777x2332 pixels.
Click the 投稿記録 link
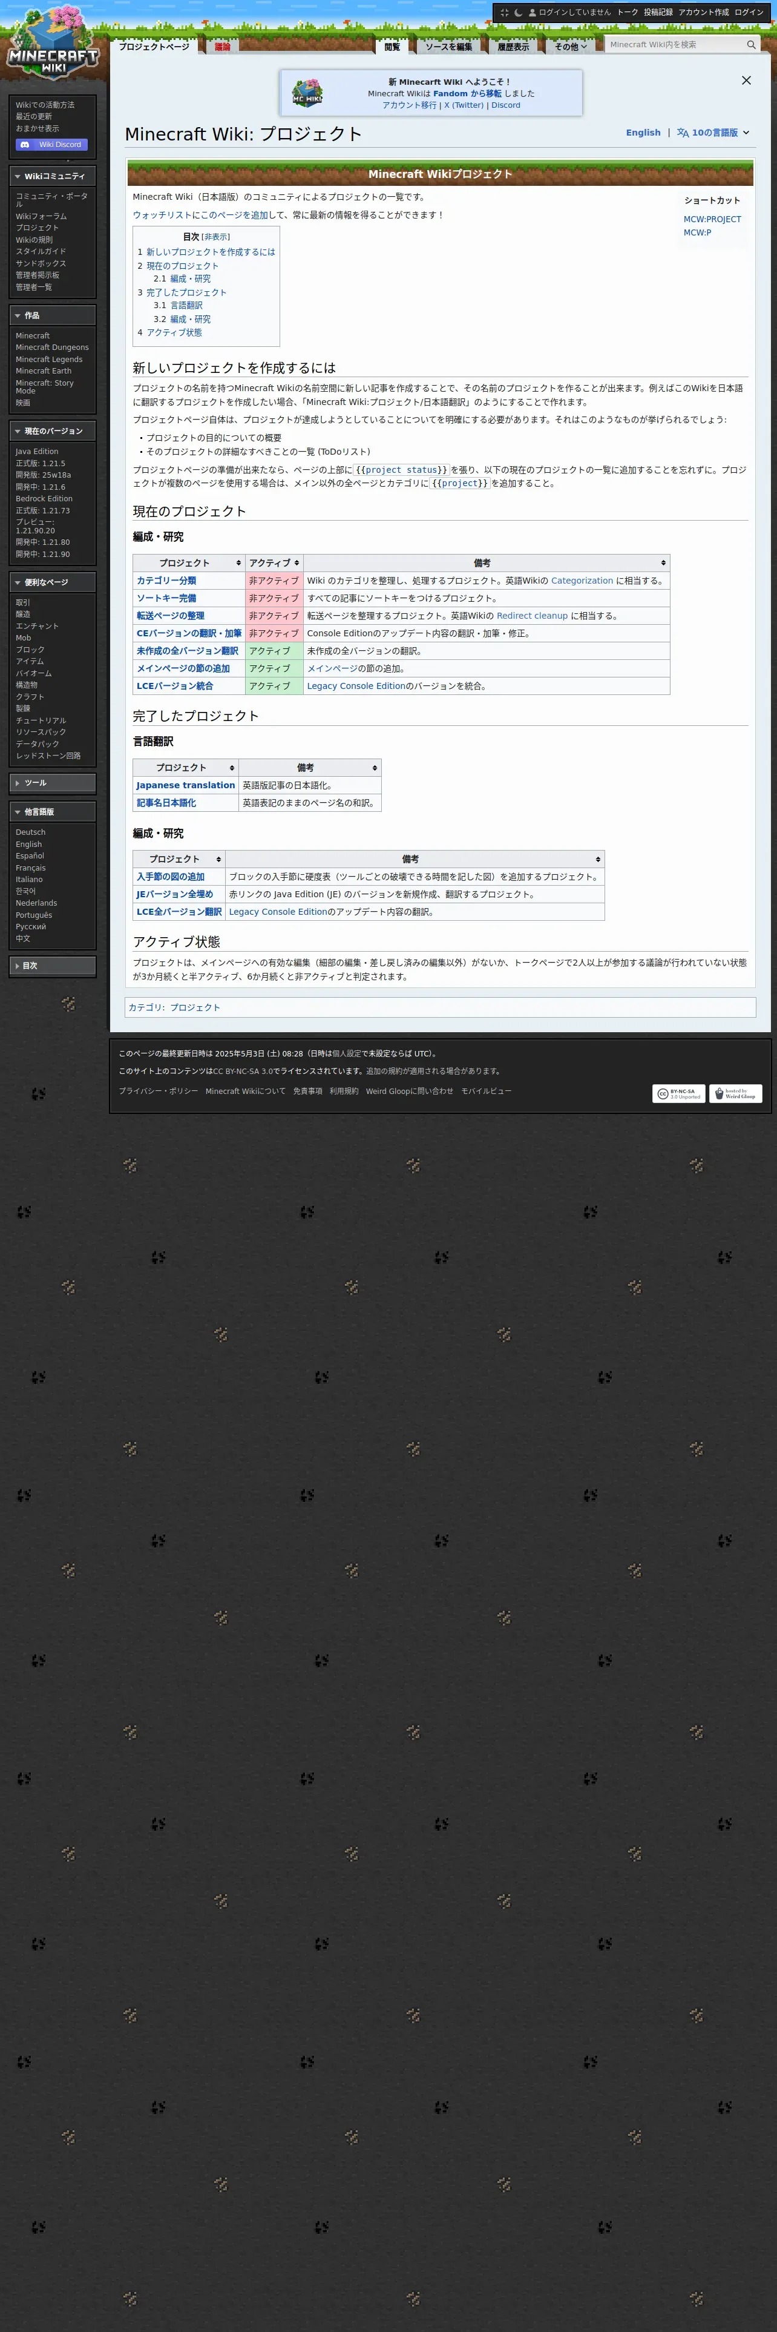click(658, 13)
